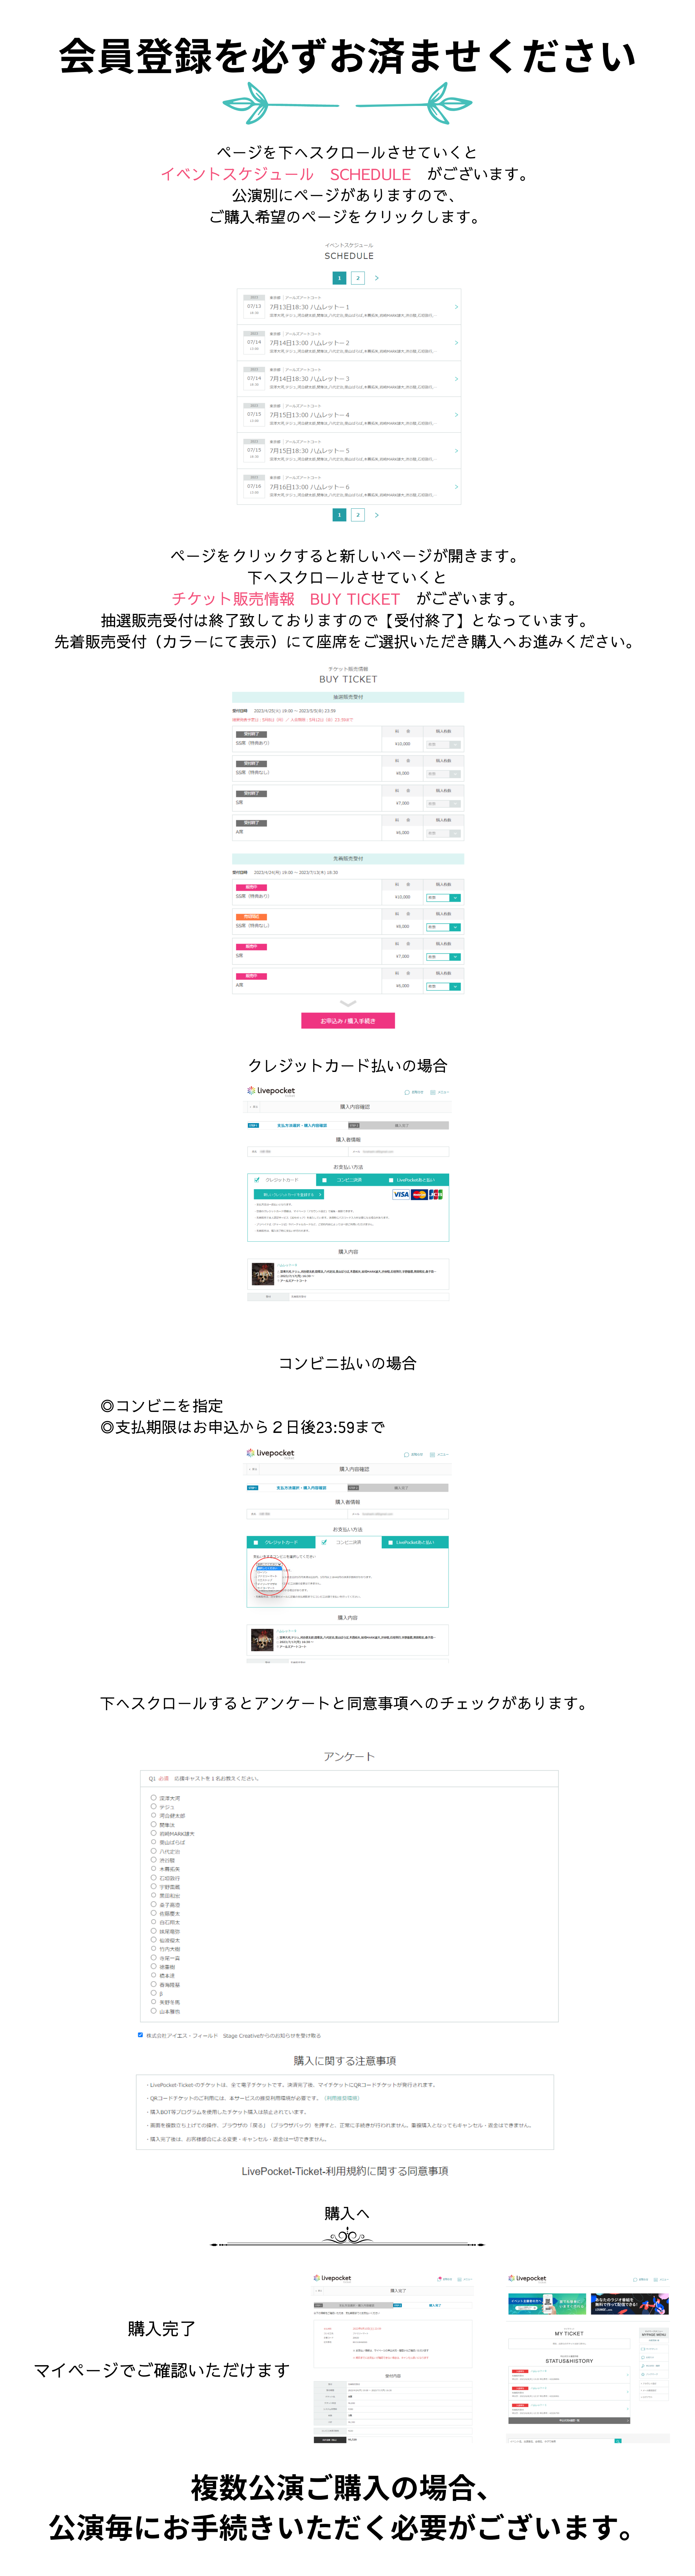Open quantity dropdown for first-come A席 ¥6,000

coord(443,986)
